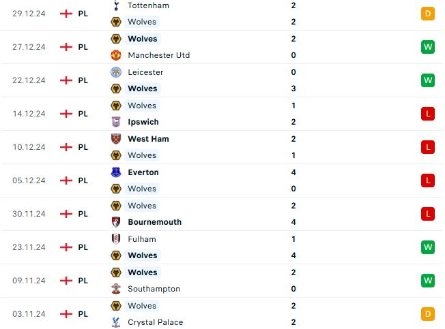The width and height of the screenshot is (445, 329).
Task: Click the Tottenham club crest icon
Action: pyautogui.click(x=116, y=5)
